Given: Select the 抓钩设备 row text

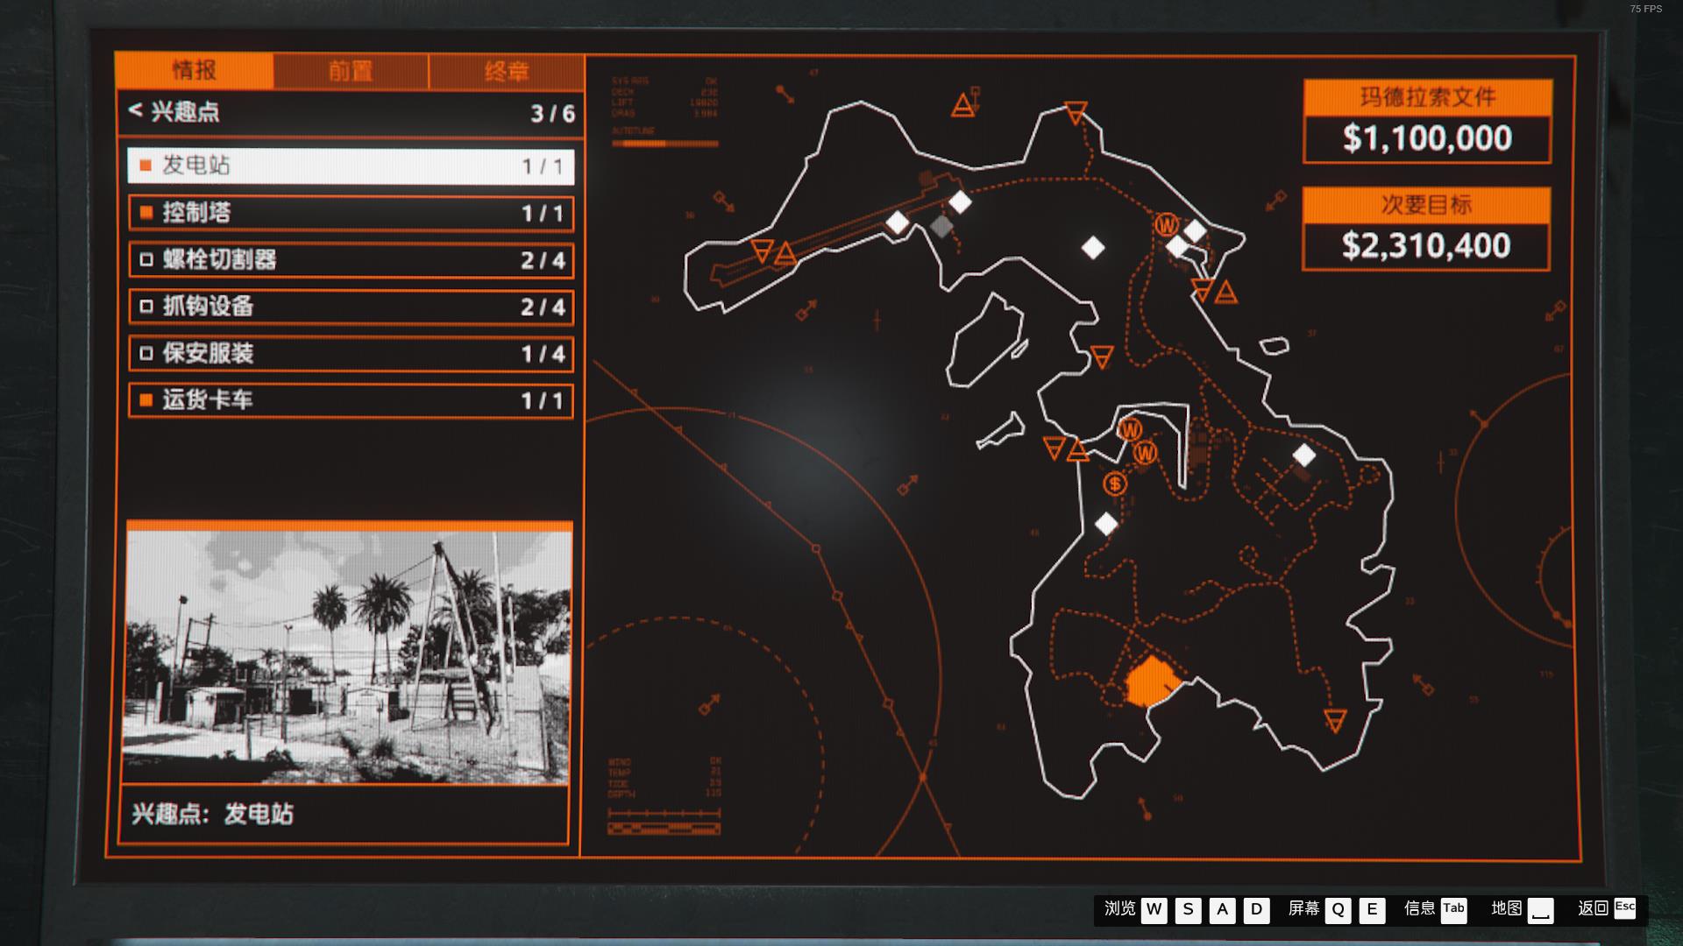Looking at the screenshot, I should click(x=208, y=307).
